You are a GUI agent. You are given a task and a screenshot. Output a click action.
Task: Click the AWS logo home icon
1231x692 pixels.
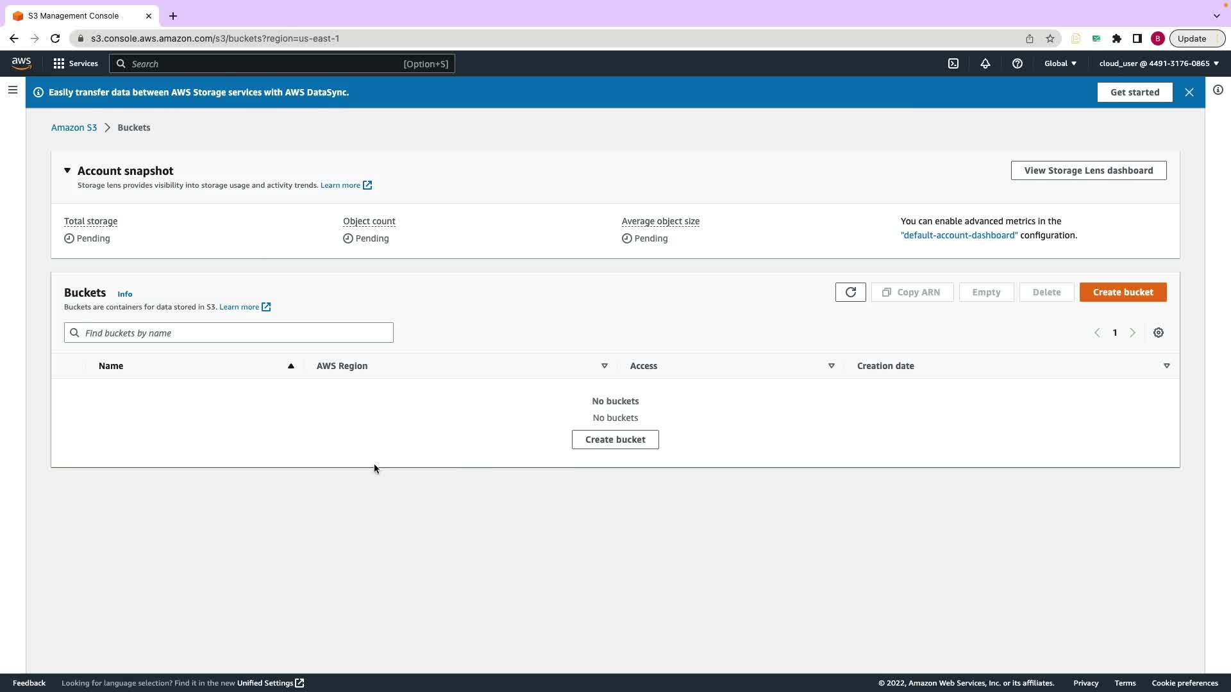tap(21, 63)
